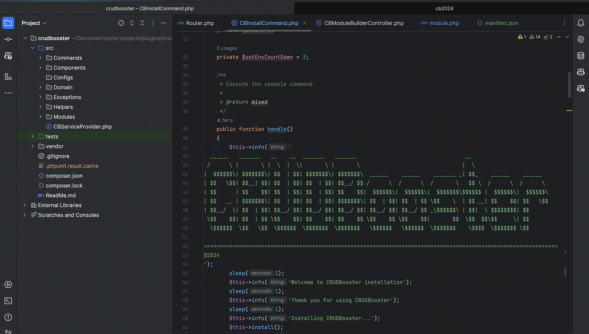Hide the Project tool window
This screenshot has width=589, height=334.
[x=163, y=23]
